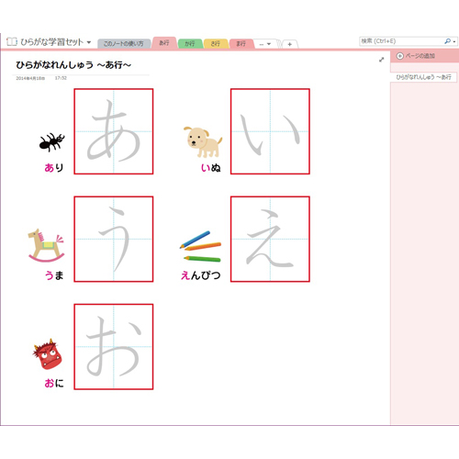Select the ひらがなれんしゅう ~あ行 page in the list
Viewport: 459px width, 459px height.
pos(423,77)
